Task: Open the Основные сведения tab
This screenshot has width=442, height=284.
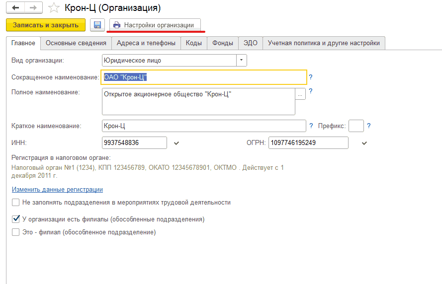Action: coord(76,43)
